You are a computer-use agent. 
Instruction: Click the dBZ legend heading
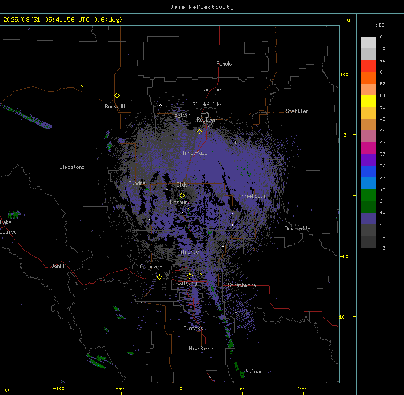(x=380, y=25)
